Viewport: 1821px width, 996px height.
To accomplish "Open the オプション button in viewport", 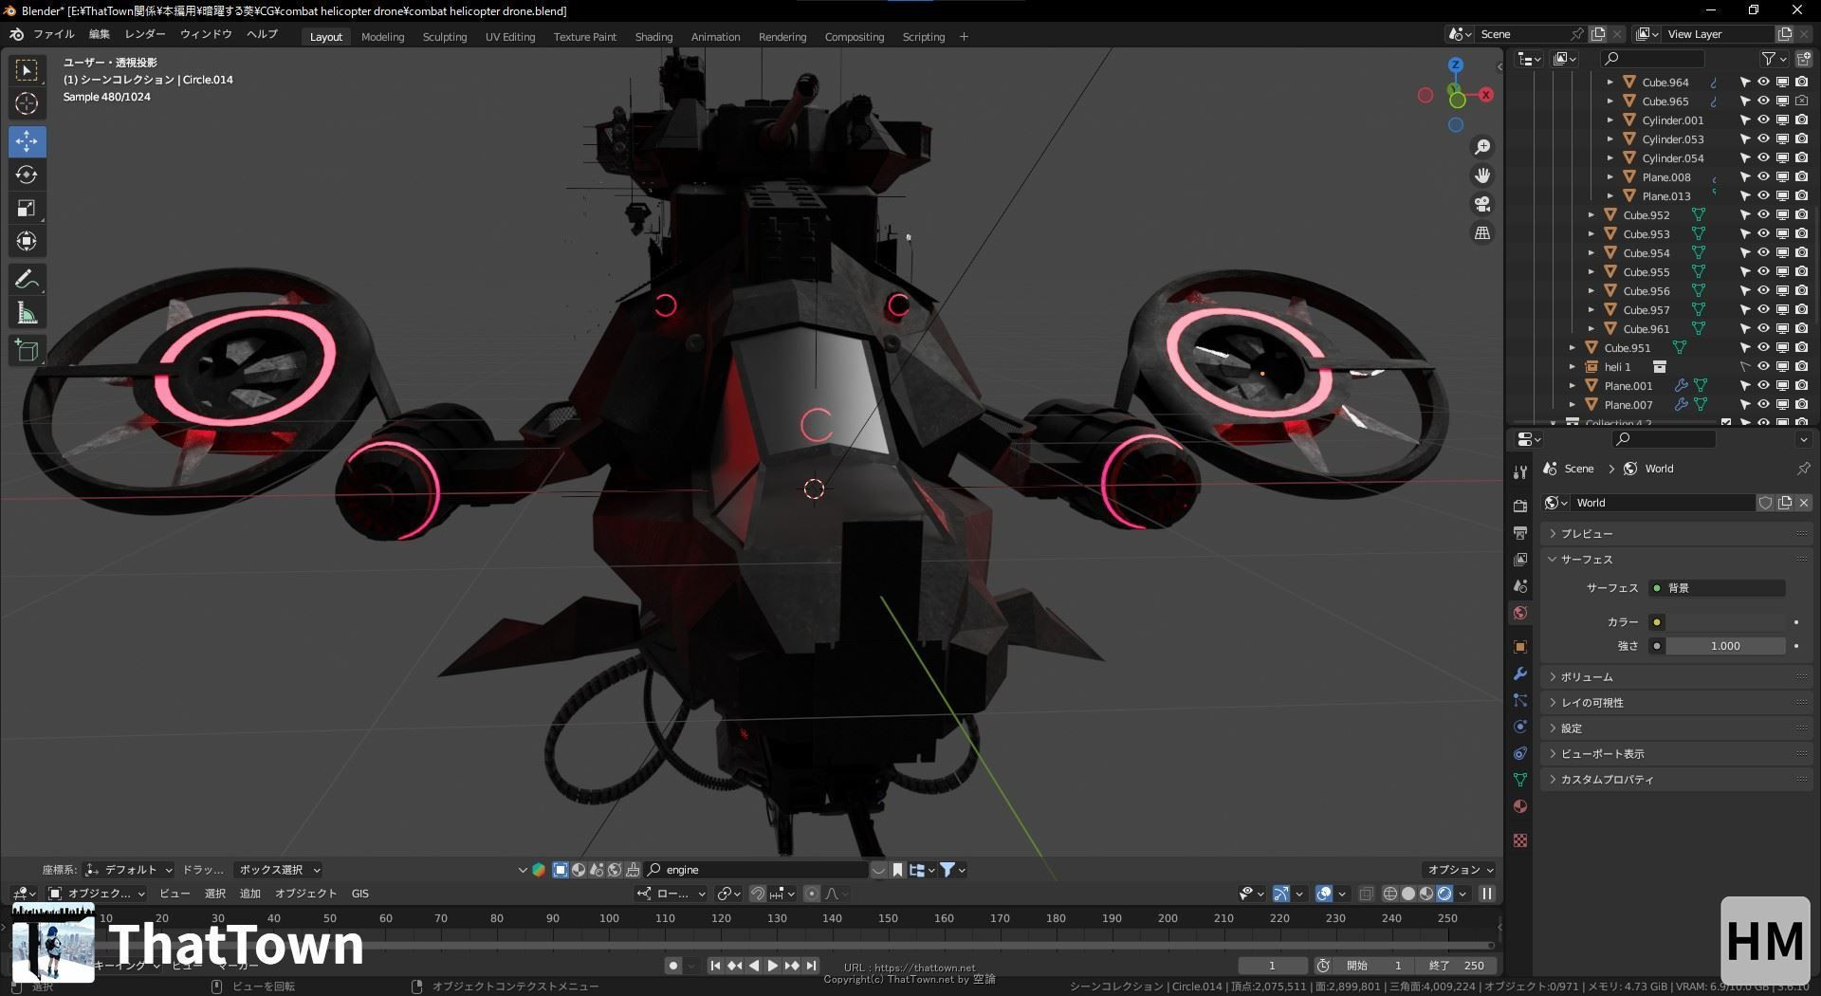I will click(1460, 870).
